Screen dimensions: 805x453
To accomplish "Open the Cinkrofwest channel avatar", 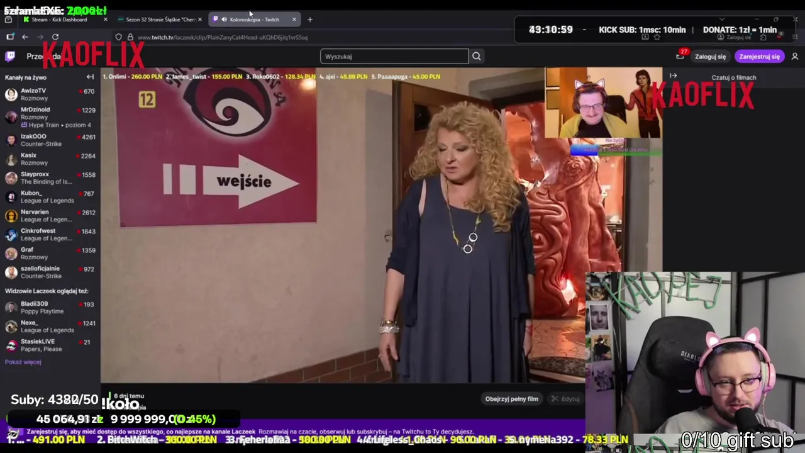I will [11, 235].
